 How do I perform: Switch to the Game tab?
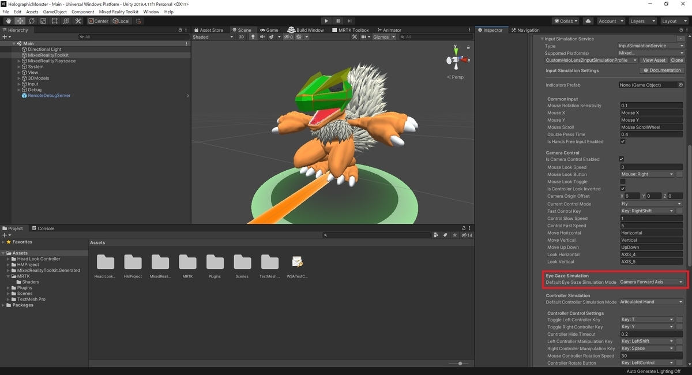click(x=269, y=30)
